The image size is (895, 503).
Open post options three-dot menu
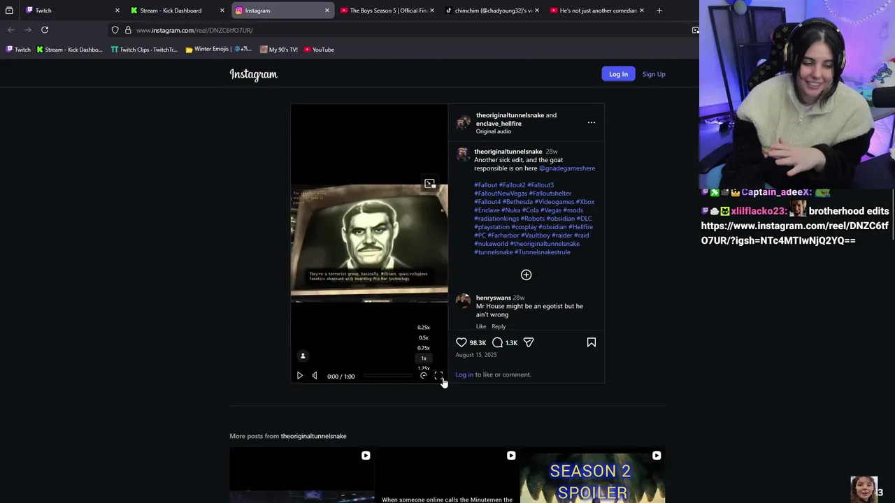pos(592,123)
